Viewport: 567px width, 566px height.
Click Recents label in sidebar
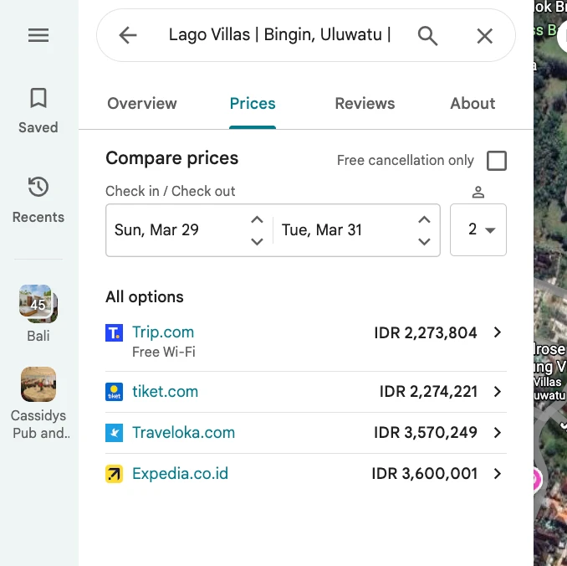pos(38,218)
